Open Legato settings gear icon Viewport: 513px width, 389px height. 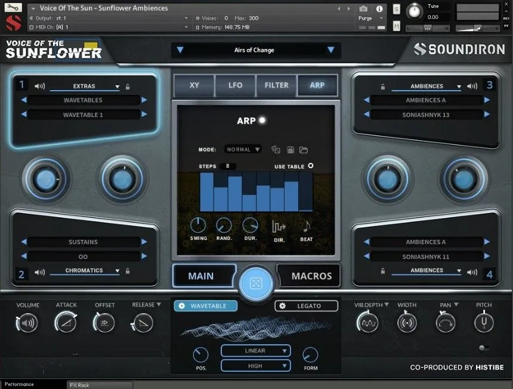tap(282, 306)
